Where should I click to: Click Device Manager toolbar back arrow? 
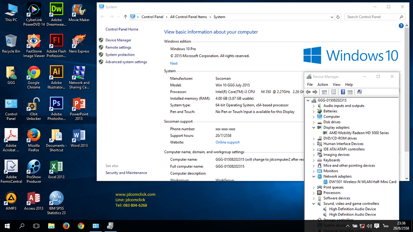pyautogui.click(x=308, y=92)
